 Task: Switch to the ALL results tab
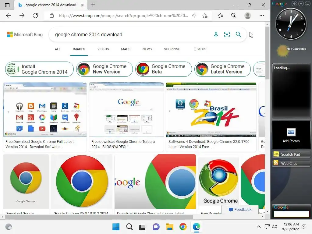pyautogui.click(x=58, y=49)
